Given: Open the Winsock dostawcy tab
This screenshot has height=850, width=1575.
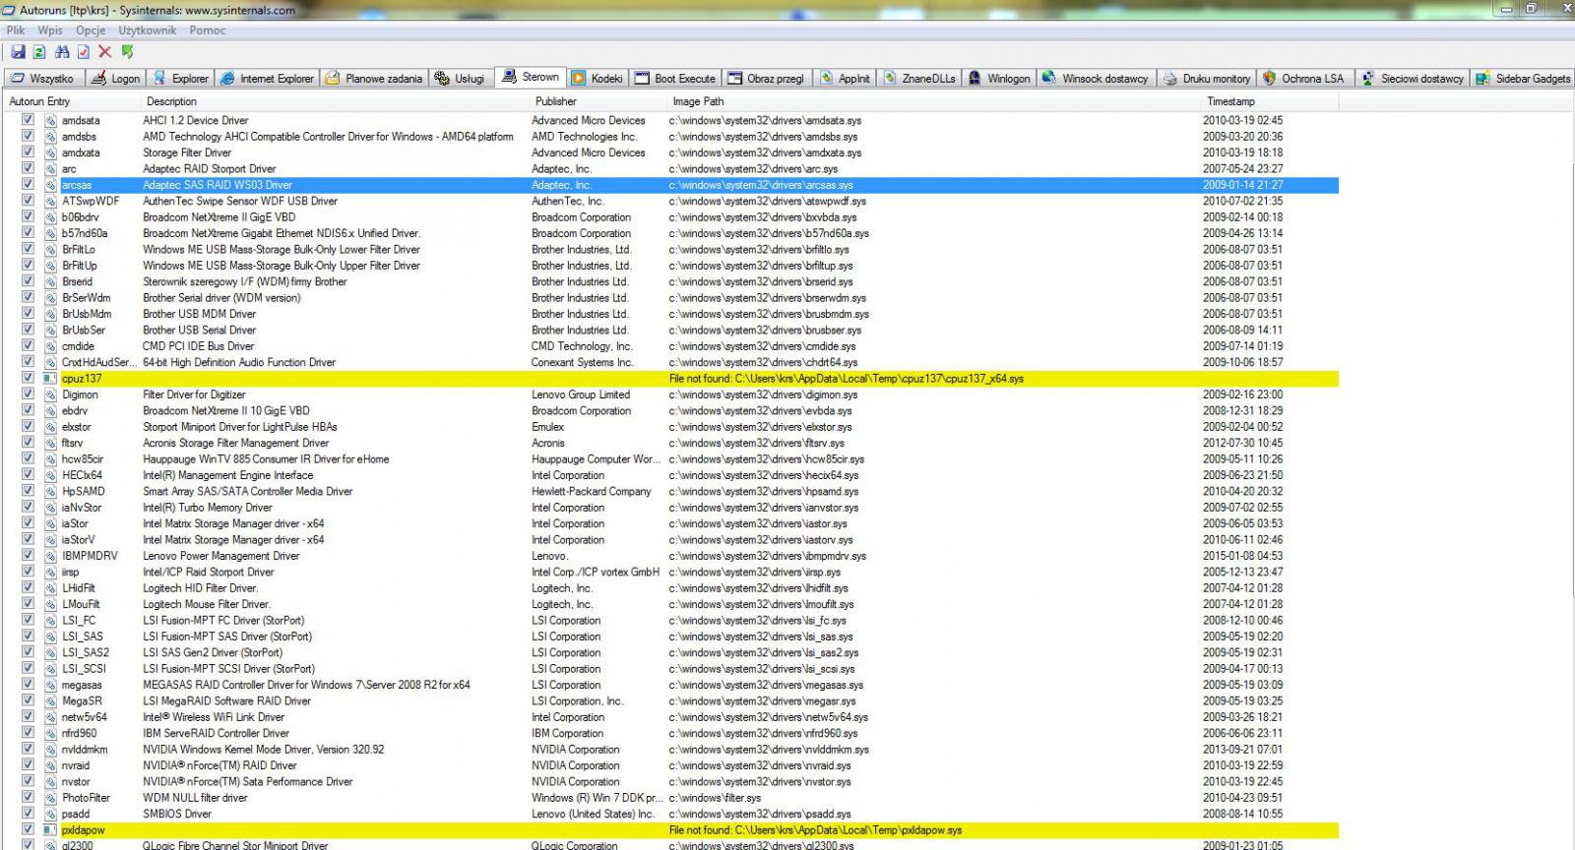Looking at the screenshot, I should (1096, 78).
